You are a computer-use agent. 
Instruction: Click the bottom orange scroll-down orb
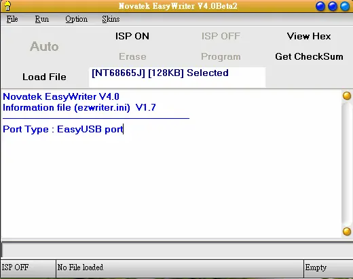tap(347, 231)
